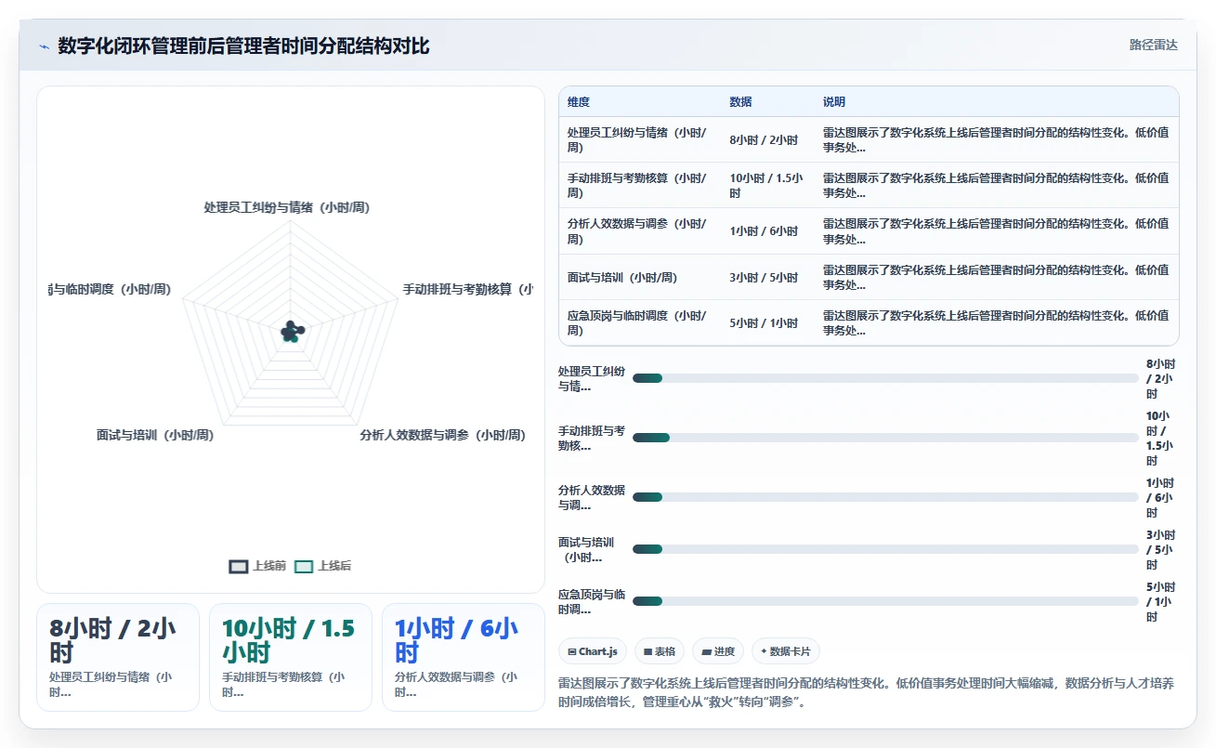Click progress value 3小时 / 5小时 at right
1216x748 pixels.
[x=1160, y=549]
